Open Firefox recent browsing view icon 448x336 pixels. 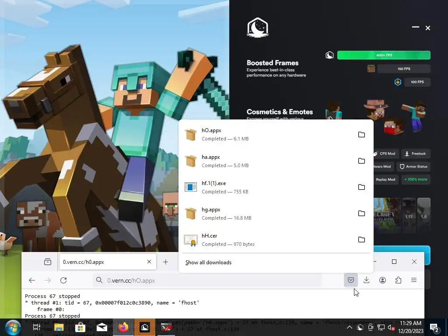point(48,262)
